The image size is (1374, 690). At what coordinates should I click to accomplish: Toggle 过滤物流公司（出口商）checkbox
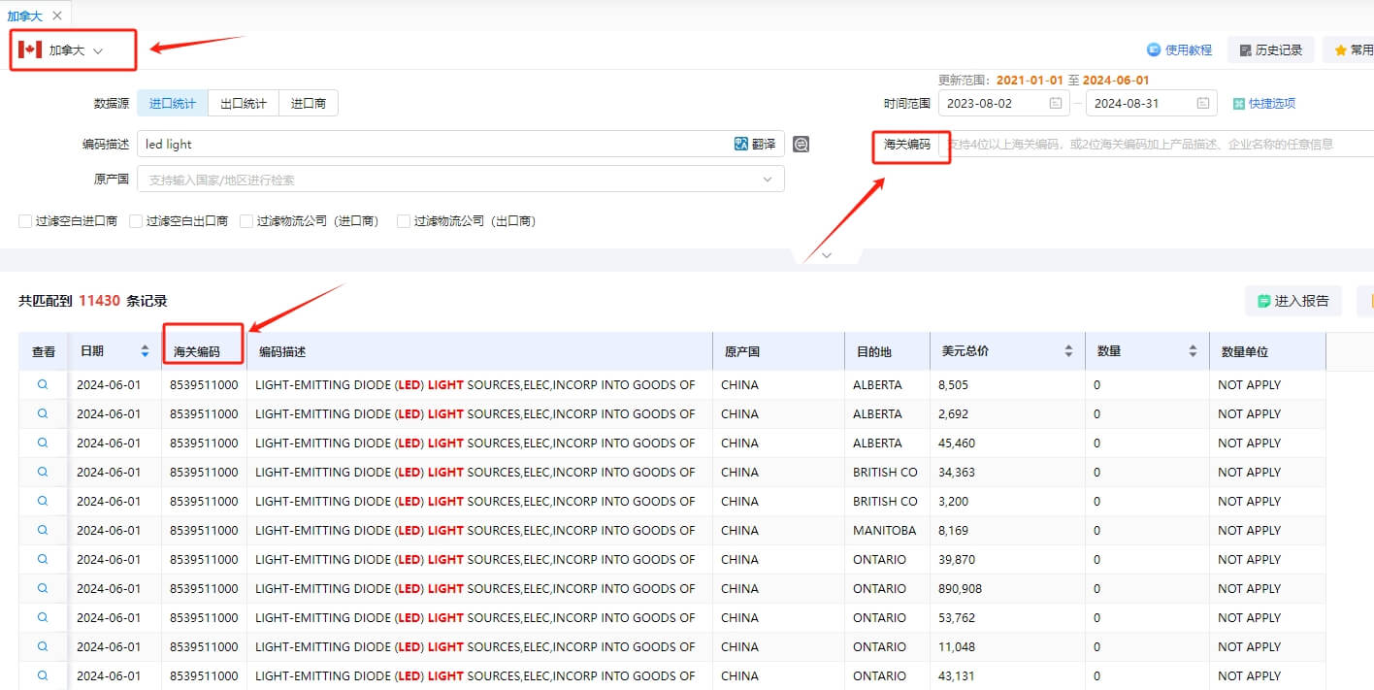click(x=404, y=221)
